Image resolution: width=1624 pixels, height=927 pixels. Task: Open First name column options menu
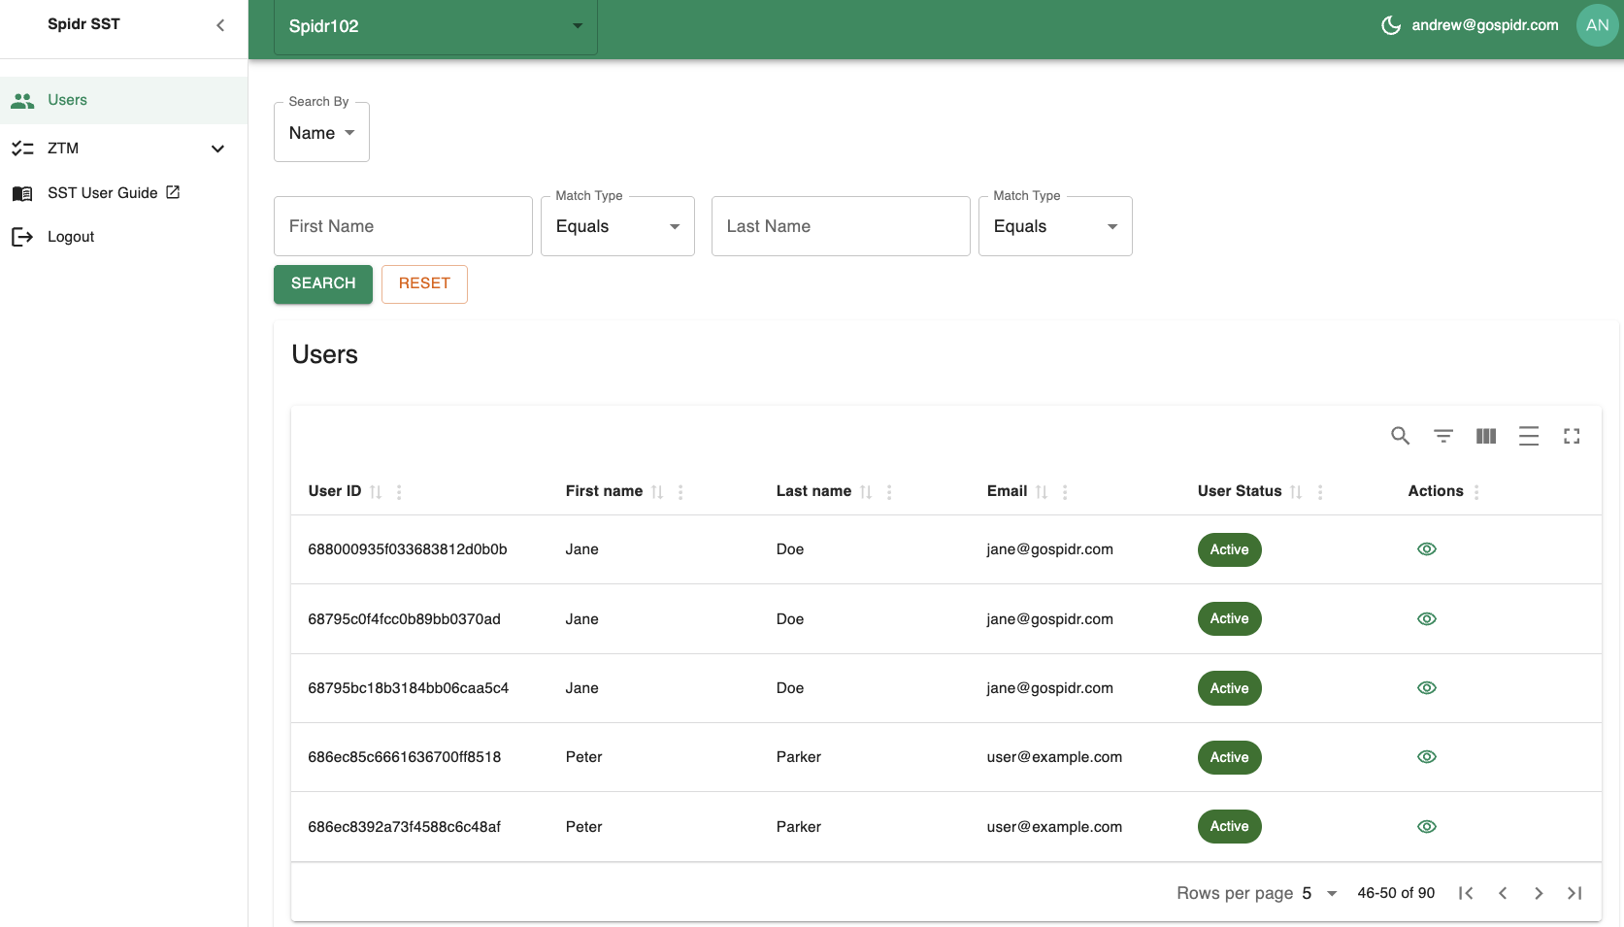point(680,492)
